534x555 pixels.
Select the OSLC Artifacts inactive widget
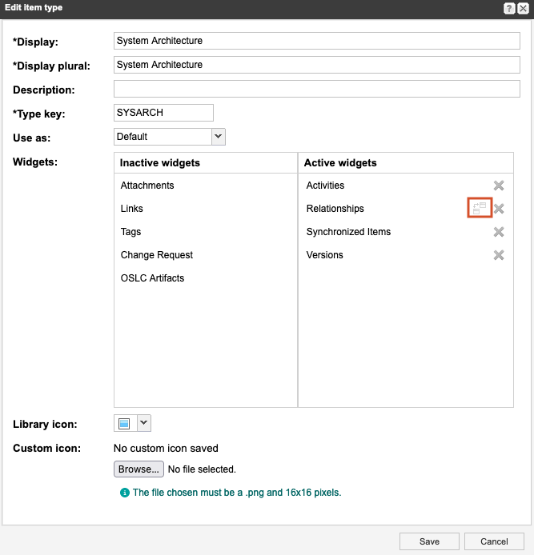(x=152, y=278)
